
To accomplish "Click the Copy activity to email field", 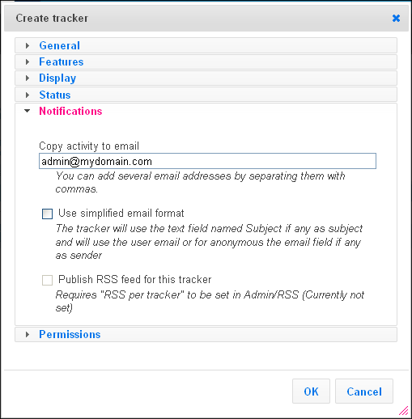I will point(207,161).
